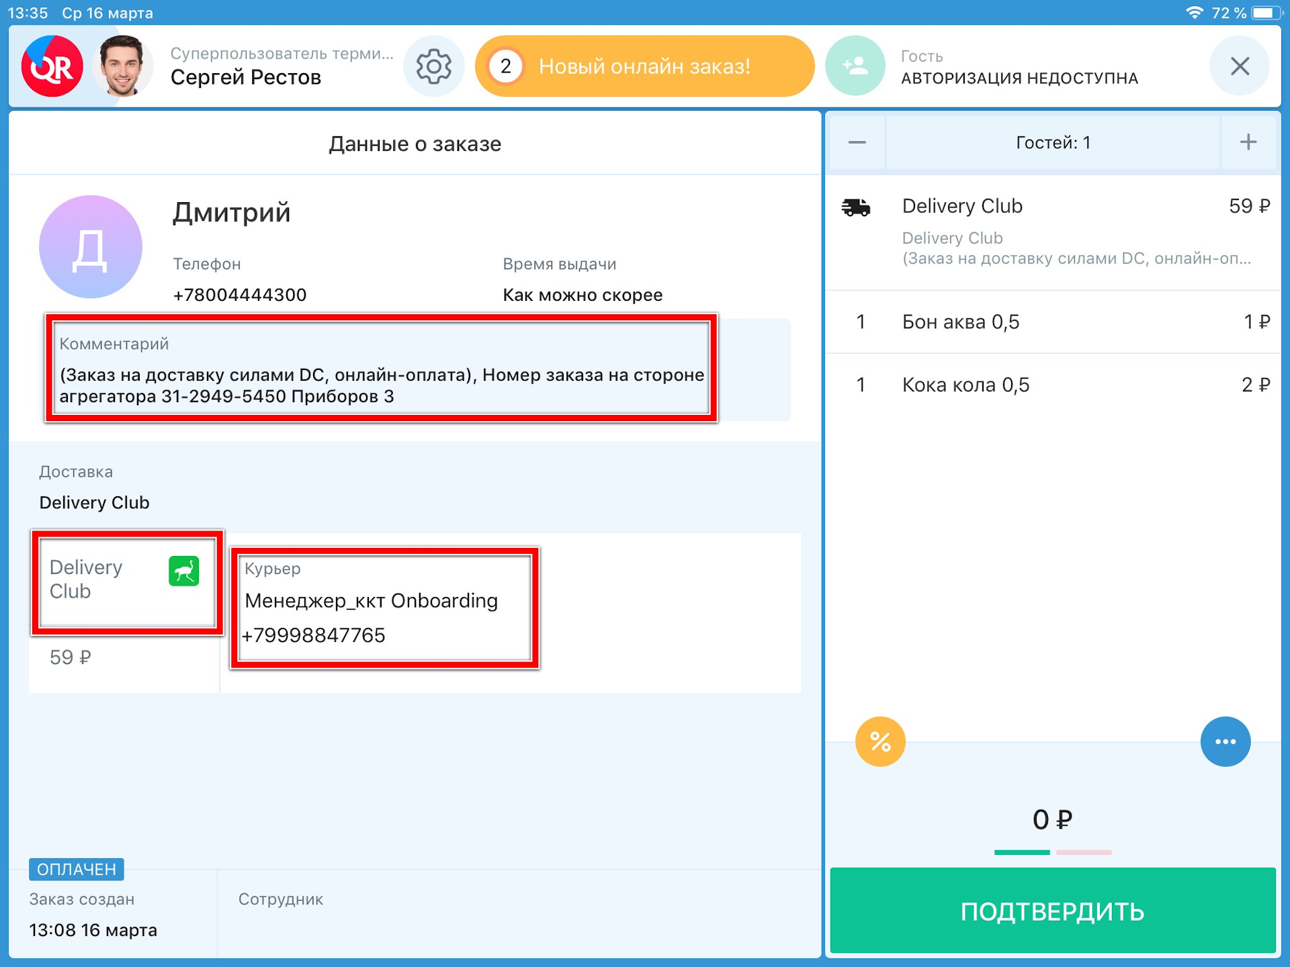
Task: Tap the battery indicator in status bar
Action: click(1267, 13)
